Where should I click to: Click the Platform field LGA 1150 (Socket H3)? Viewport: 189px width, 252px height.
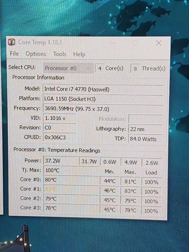pyautogui.click(x=103, y=99)
